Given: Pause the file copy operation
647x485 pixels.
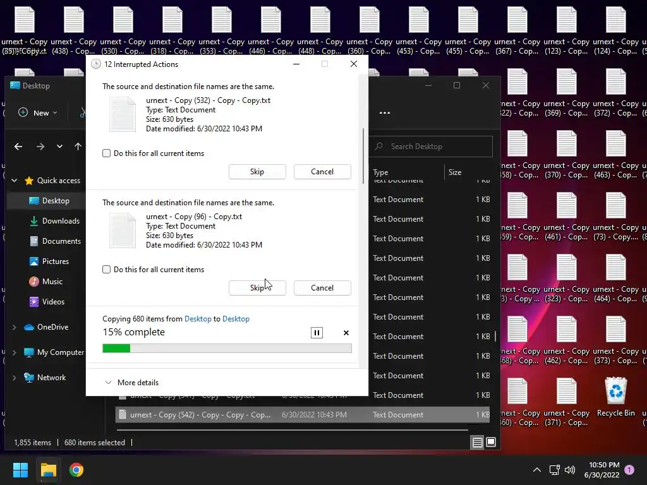Looking at the screenshot, I should (317, 333).
